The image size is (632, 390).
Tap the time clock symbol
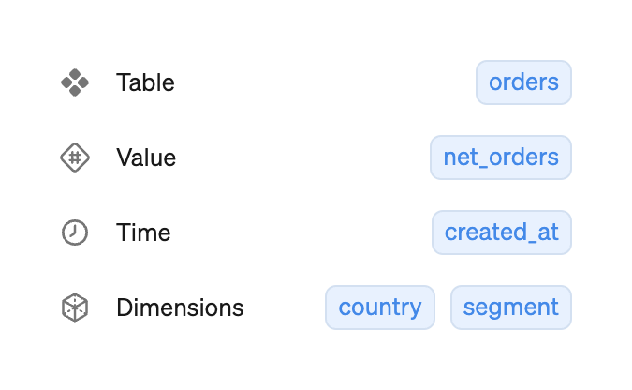click(x=75, y=232)
